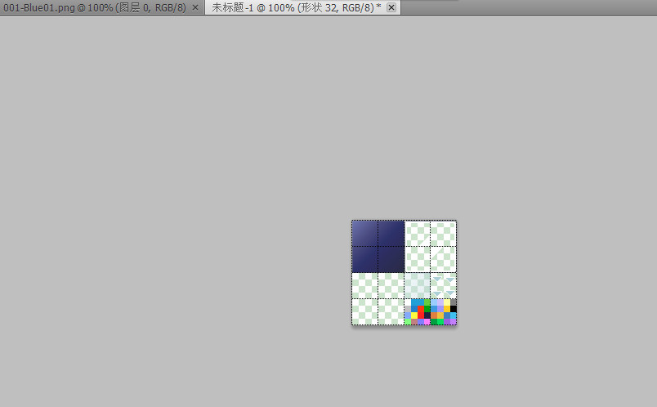Click the multicolored palette grid in the canvas image
The image size is (657, 407).
(431, 312)
